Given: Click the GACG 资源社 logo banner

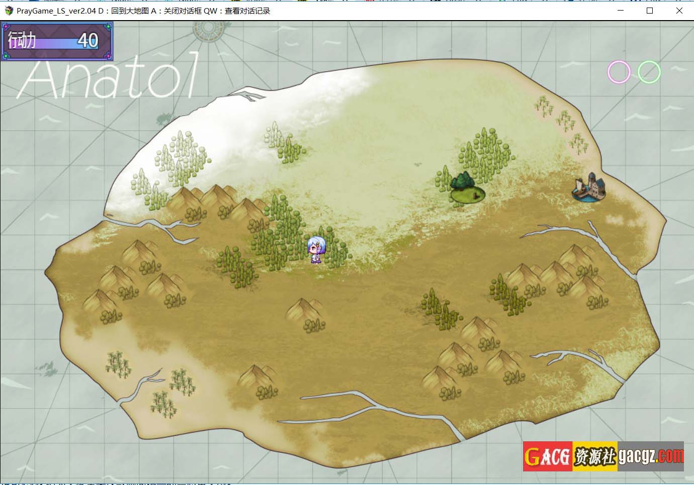Looking at the screenshot, I should click(570, 456).
